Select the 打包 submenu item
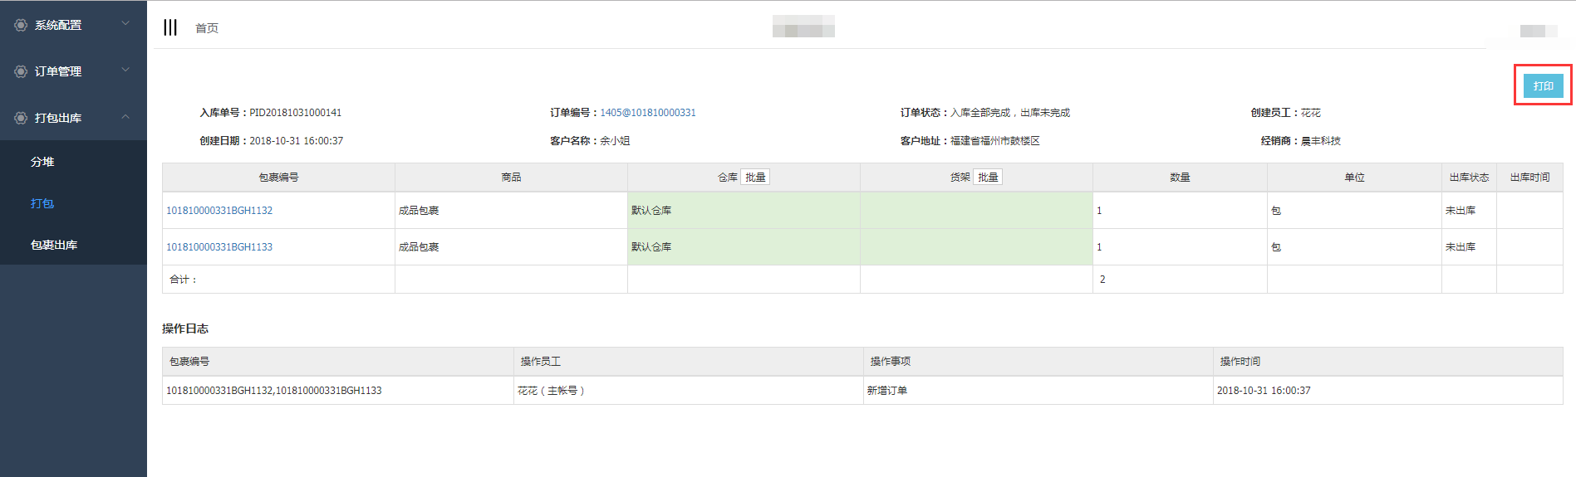The width and height of the screenshot is (1576, 477). point(42,203)
